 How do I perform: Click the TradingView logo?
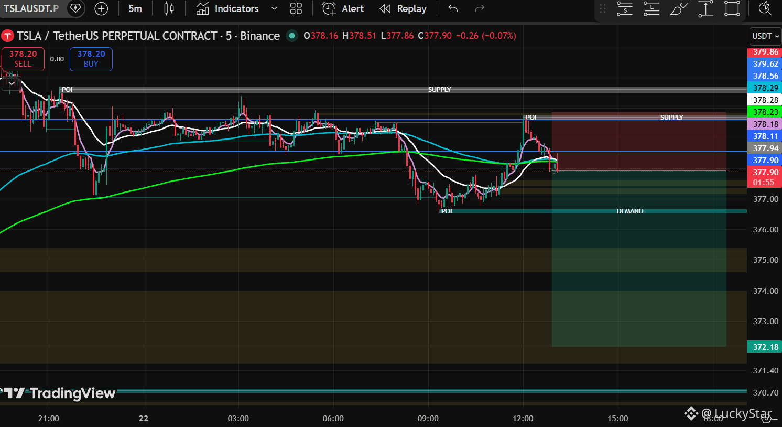point(59,393)
